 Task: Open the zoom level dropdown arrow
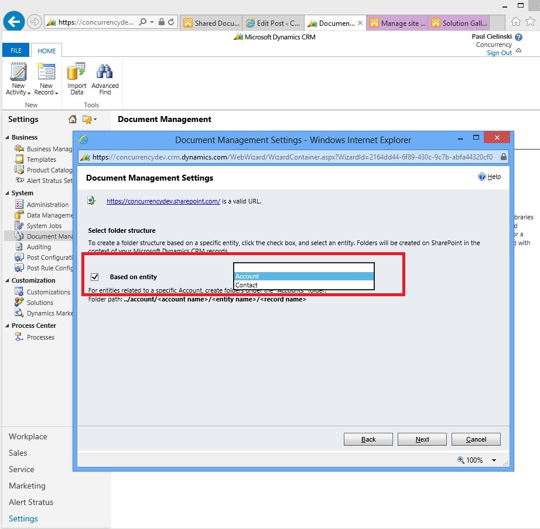(494, 460)
